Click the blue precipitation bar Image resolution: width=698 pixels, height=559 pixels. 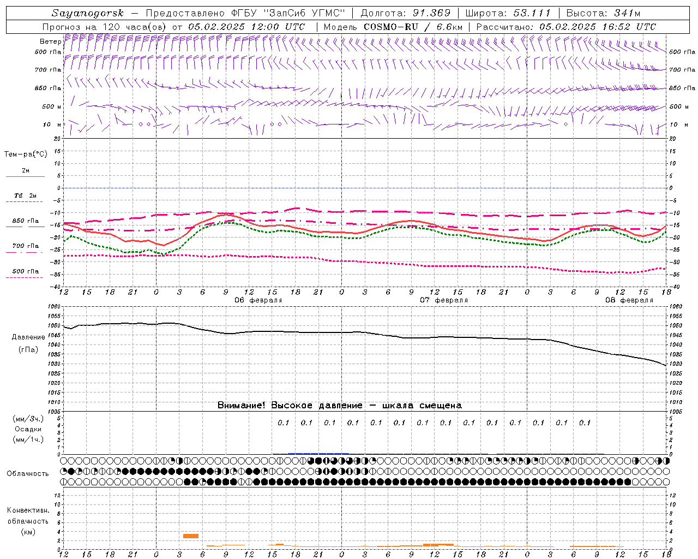(x=318, y=453)
